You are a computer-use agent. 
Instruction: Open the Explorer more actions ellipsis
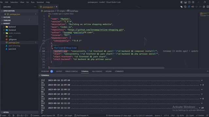pyautogui.click(x=35, y=7)
